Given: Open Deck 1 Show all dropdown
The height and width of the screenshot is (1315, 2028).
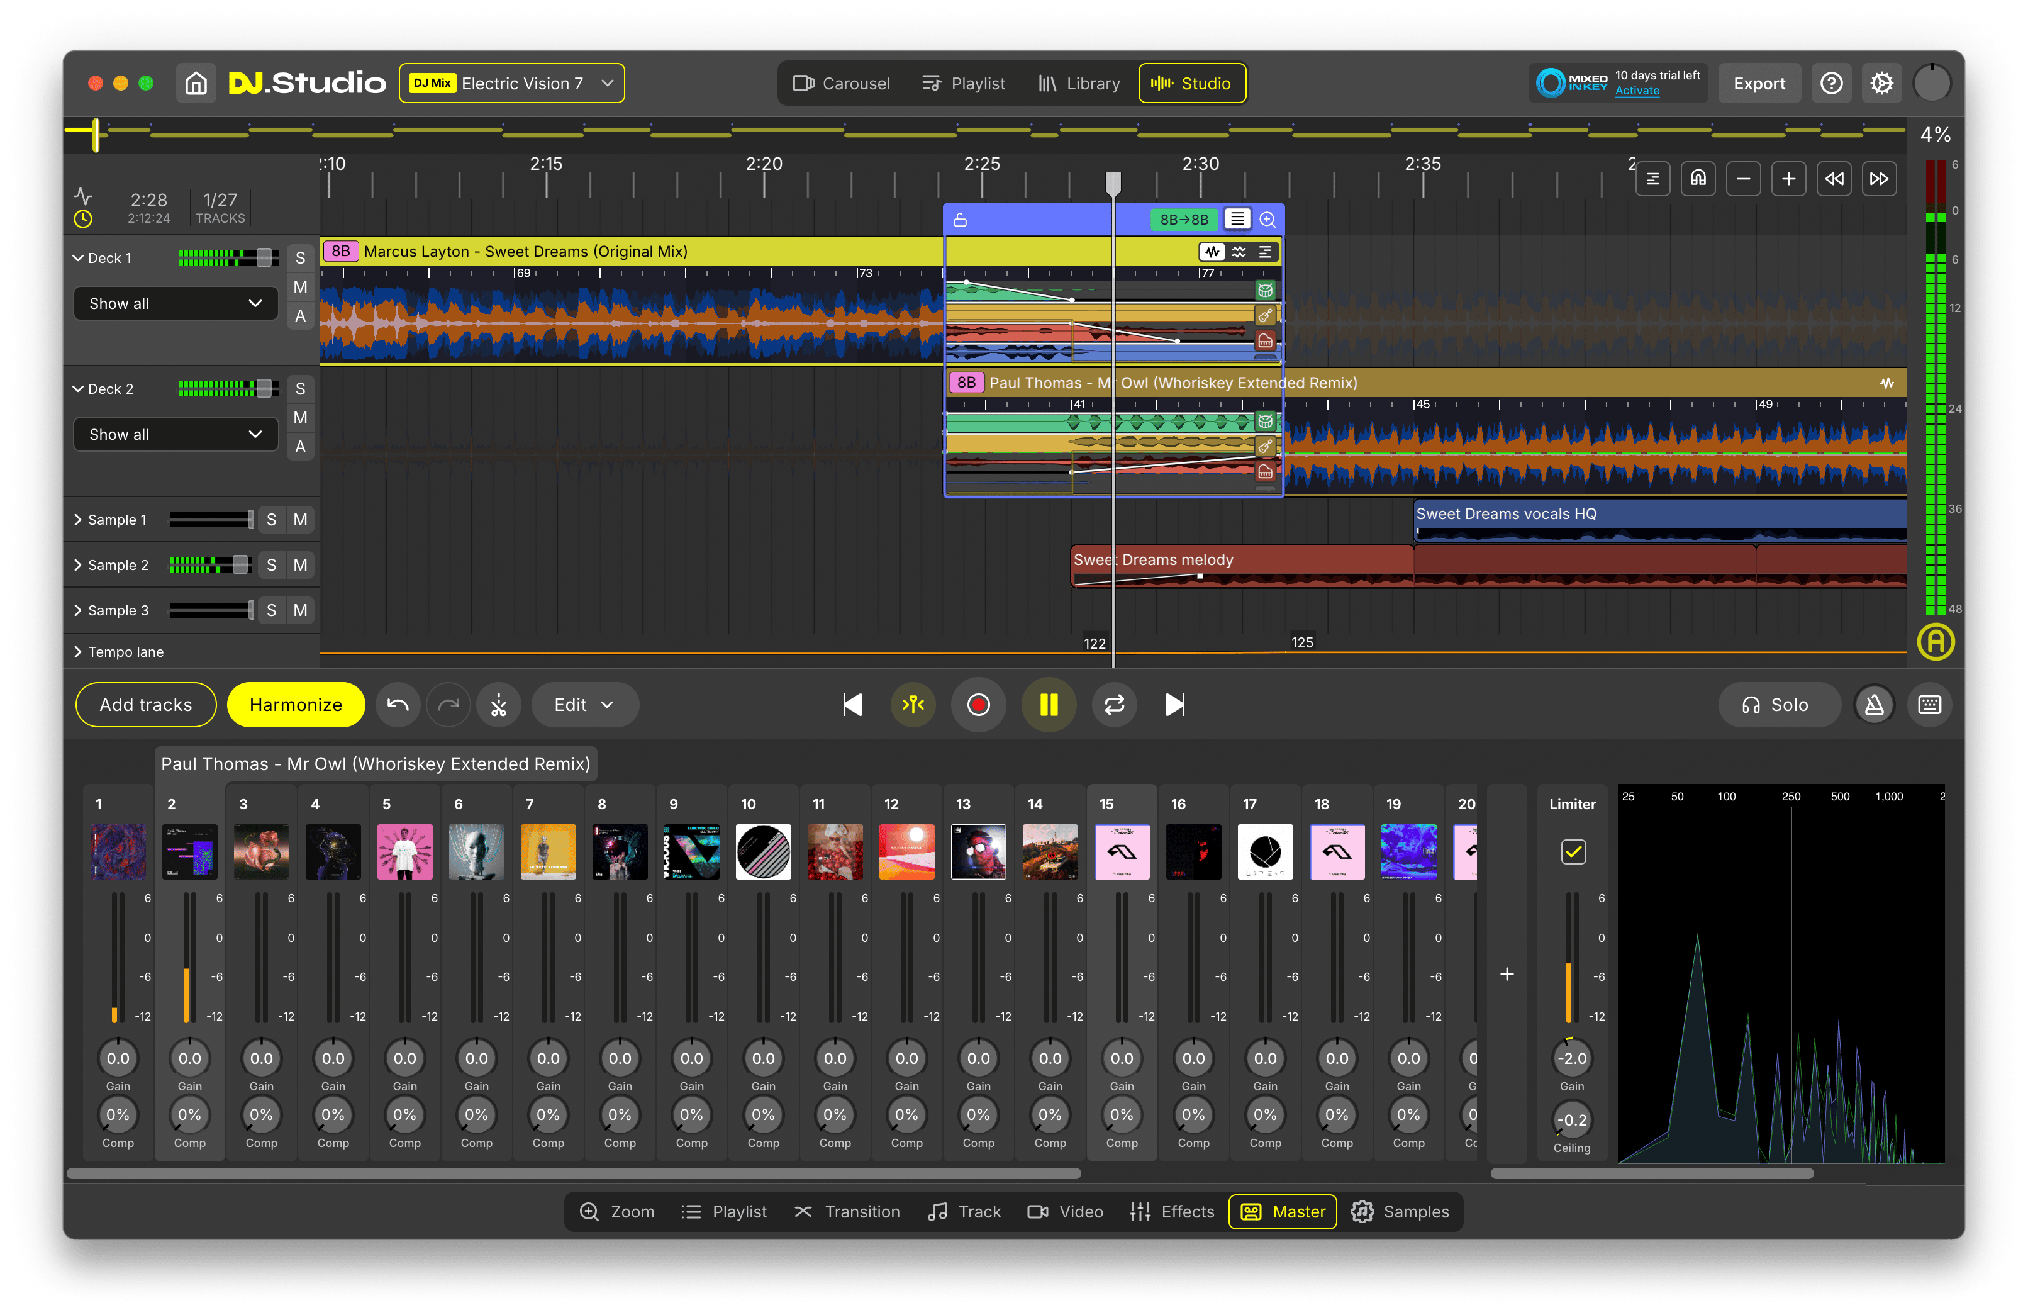Looking at the screenshot, I should [175, 303].
